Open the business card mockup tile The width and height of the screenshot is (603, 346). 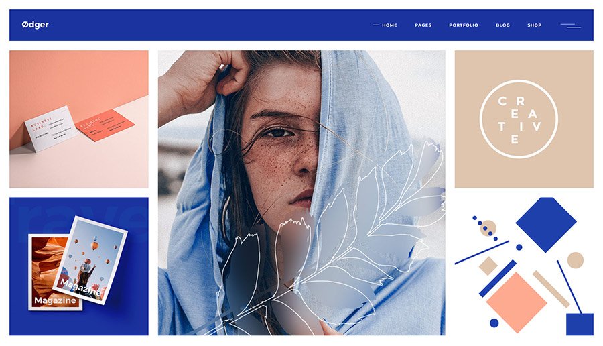click(79, 119)
